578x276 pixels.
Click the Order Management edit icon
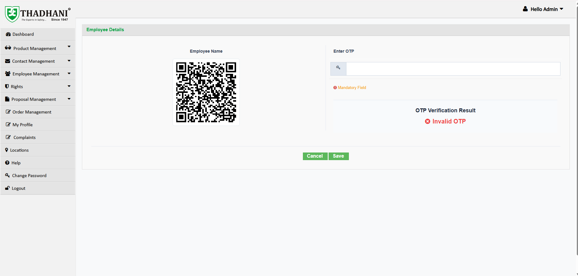8,112
